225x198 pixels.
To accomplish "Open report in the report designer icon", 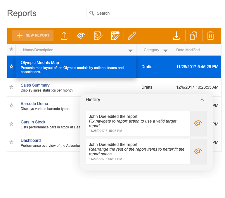I will coord(98,36).
